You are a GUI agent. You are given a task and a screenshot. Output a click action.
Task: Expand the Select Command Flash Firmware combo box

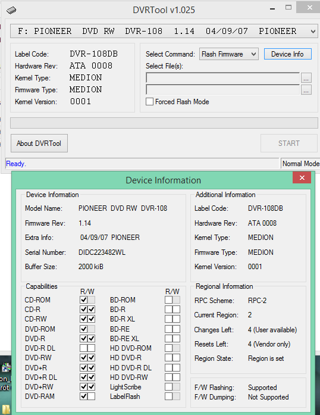coord(229,54)
